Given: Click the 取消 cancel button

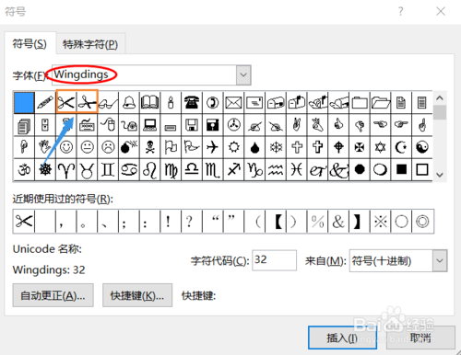Looking at the screenshot, I should pyautogui.click(x=420, y=338).
